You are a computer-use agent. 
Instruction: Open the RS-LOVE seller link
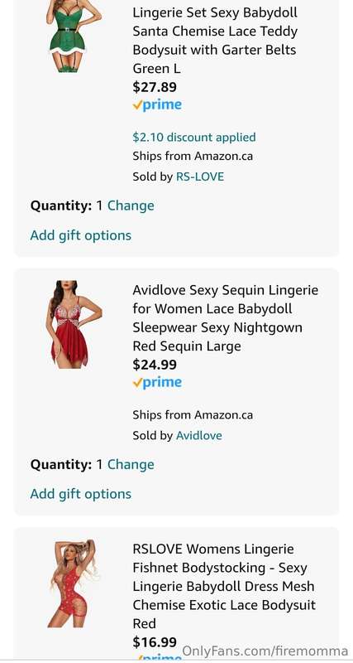tap(200, 177)
